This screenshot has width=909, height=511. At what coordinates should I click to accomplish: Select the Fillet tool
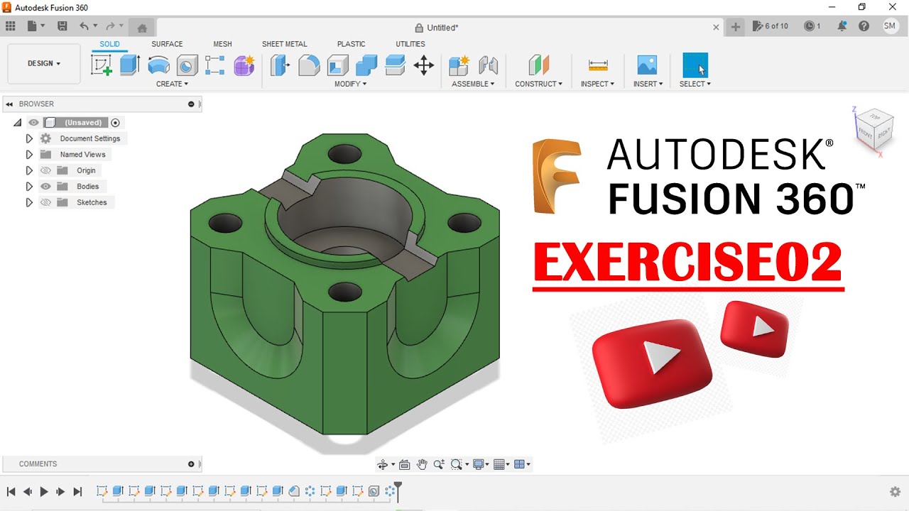pos(309,65)
